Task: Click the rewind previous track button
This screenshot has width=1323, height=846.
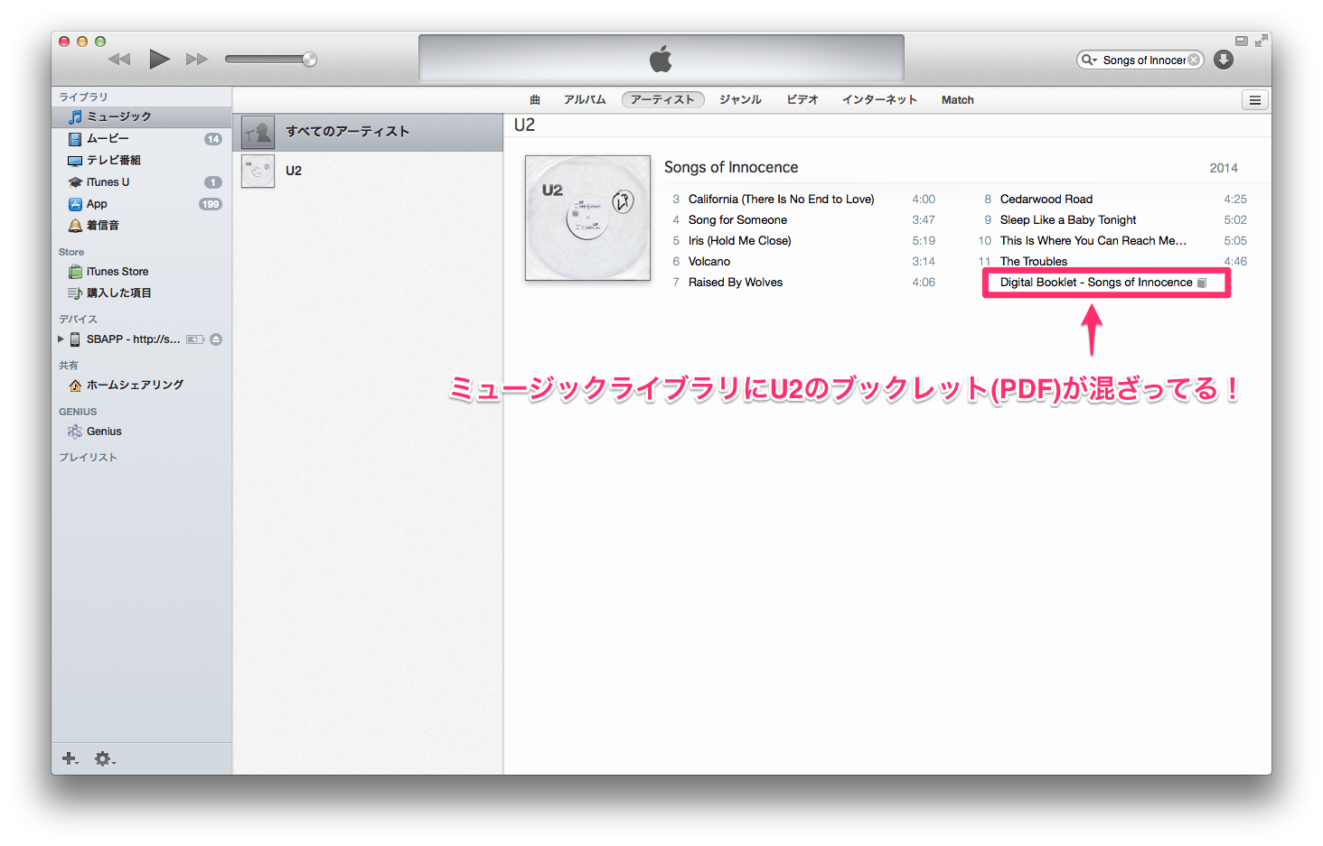Action: (119, 60)
